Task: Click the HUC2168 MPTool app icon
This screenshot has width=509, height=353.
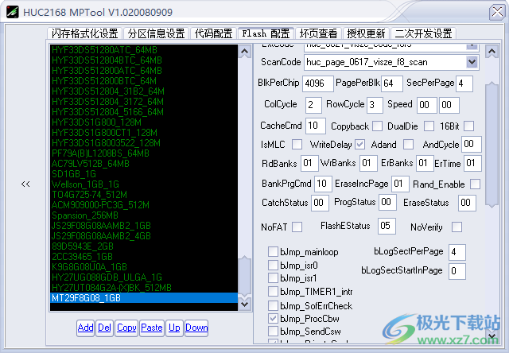Action: point(13,12)
